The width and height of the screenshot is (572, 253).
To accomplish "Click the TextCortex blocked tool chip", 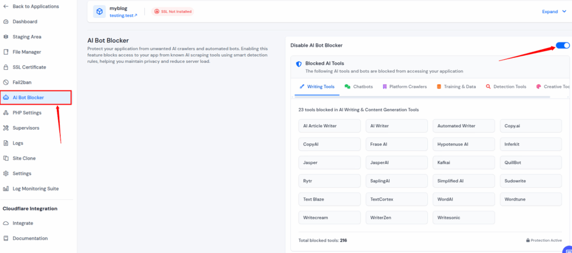I will point(397,200).
